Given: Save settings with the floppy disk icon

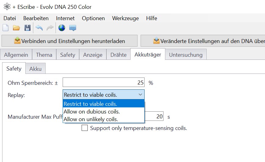Looking at the screenshot, I should (28, 28).
